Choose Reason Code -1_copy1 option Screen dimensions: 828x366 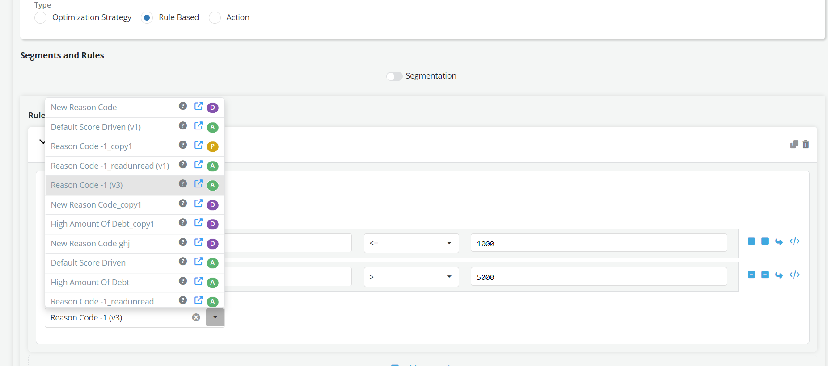tap(91, 146)
